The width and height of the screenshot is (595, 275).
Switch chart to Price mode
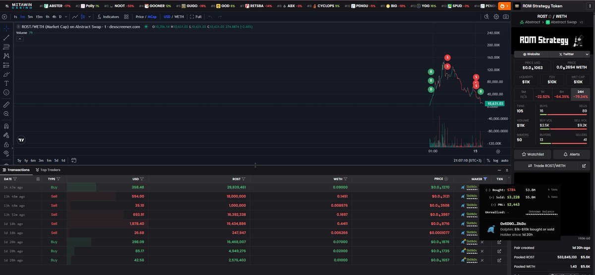(x=140, y=17)
